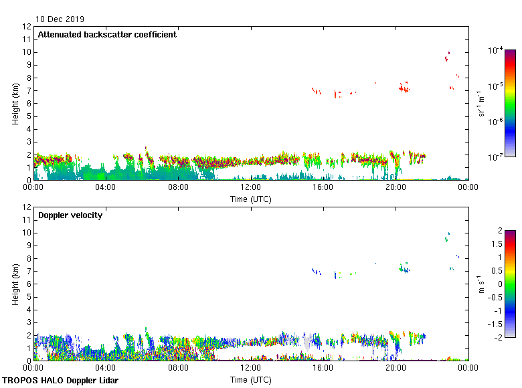Click the 10 Dec 2019 date label
Screen dimensions: 522x388
coord(60,19)
